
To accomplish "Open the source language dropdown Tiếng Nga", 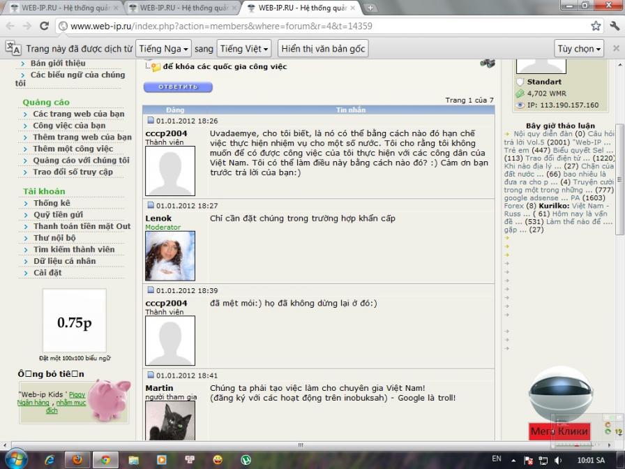I will pyautogui.click(x=164, y=49).
